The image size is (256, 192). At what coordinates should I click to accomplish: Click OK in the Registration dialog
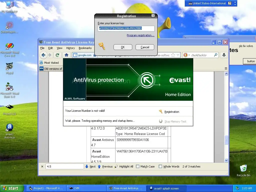(x=123, y=47)
